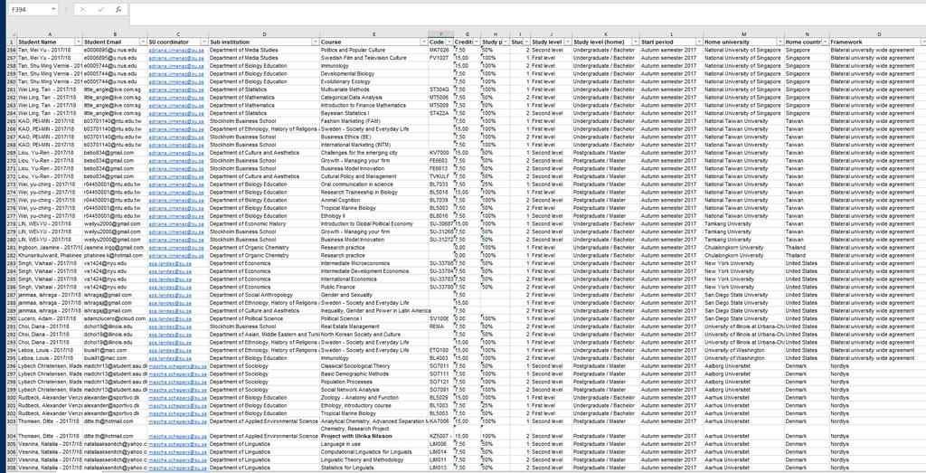The height and width of the screenshot is (473, 926).
Task: Click the Classical Sociological Theory cell
Action: [373, 366]
